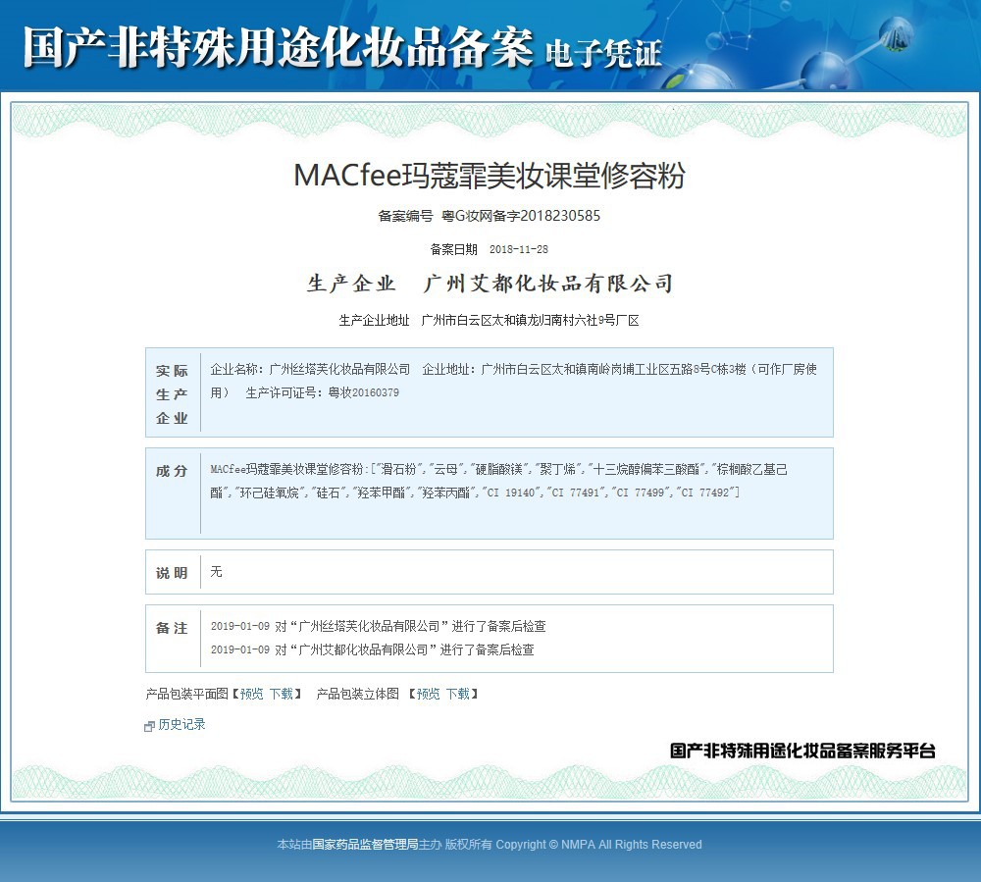Download the 产品包装立体图 file
This screenshot has height=882, width=981.
pos(457,694)
